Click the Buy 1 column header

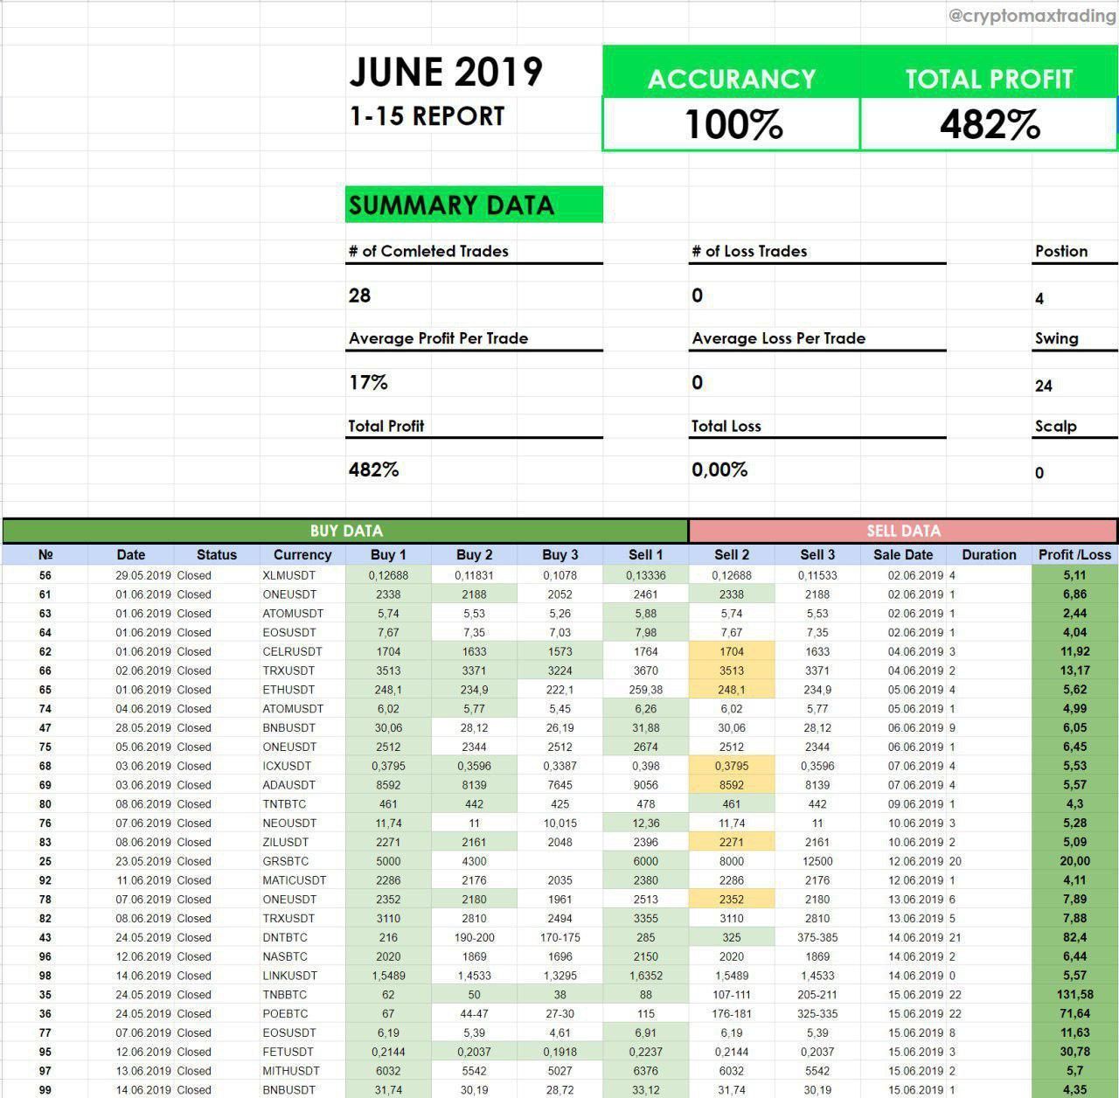388,554
